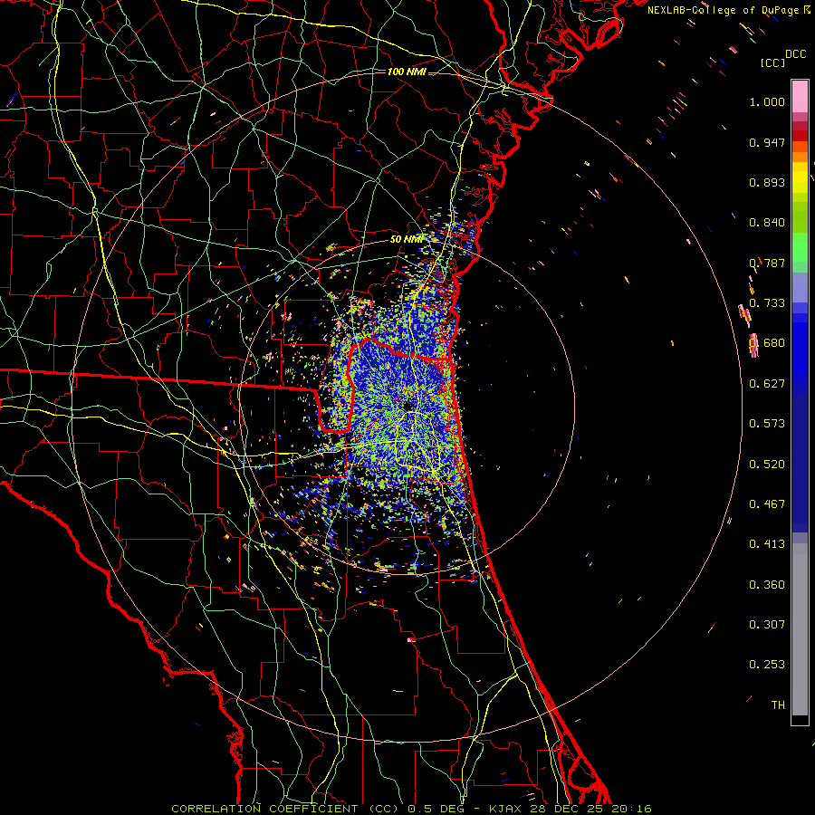Screen dimensions: 815x815
Task: Pick the pink swatch at color bar top
Action: (x=800, y=96)
